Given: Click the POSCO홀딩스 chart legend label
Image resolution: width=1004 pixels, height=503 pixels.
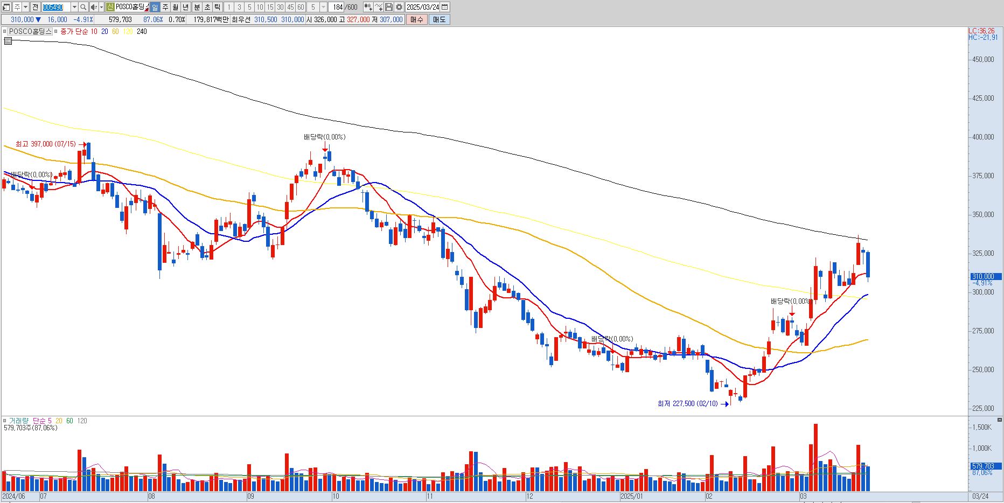Looking at the screenshot, I should (x=30, y=31).
